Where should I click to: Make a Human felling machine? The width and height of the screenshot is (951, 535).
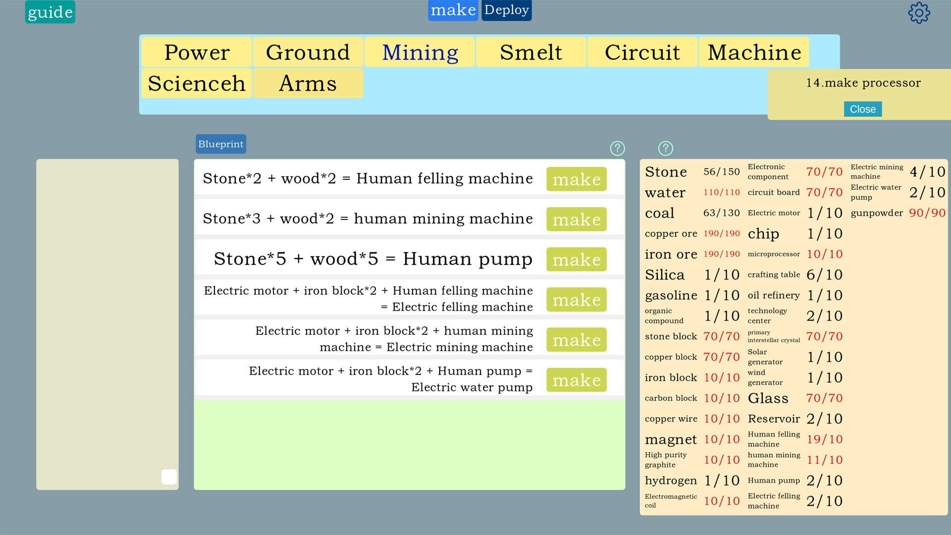tap(576, 179)
